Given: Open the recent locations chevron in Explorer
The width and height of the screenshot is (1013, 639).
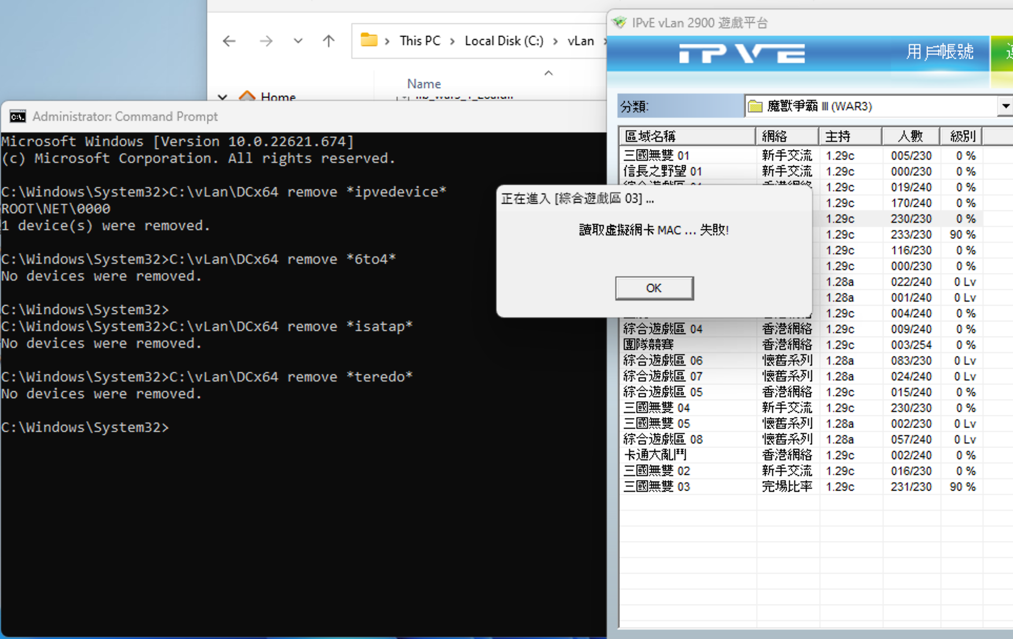Looking at the screenshot, I should 298,41.
